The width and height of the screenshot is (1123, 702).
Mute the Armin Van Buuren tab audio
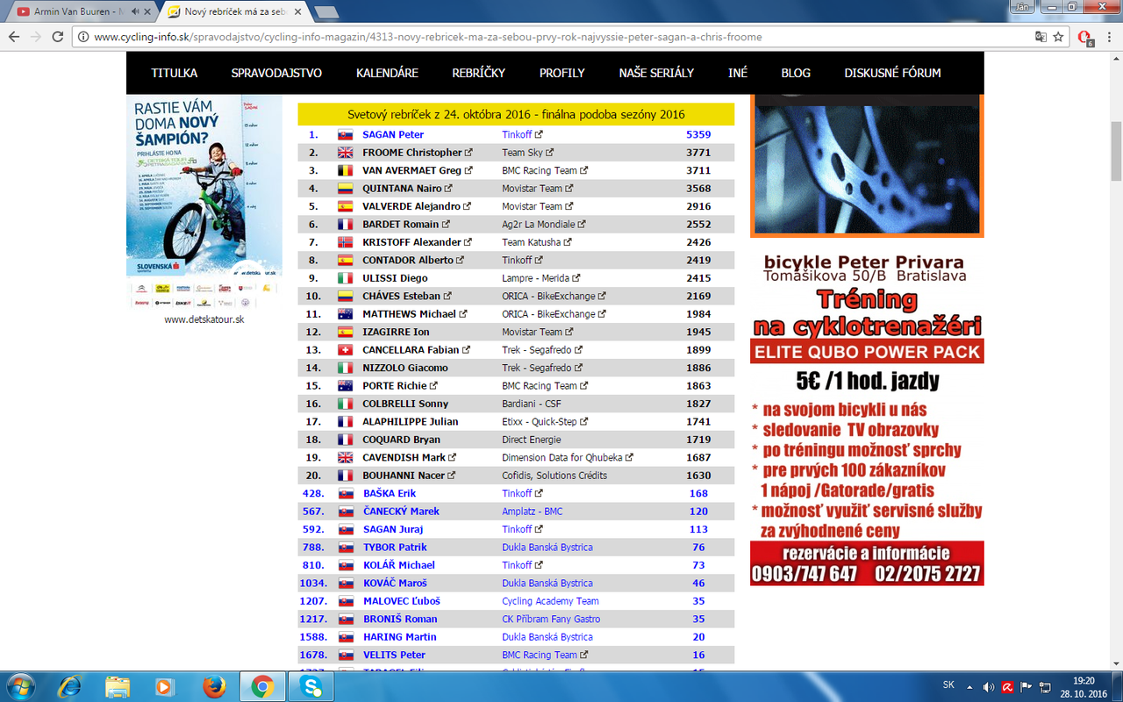[135, 11]
